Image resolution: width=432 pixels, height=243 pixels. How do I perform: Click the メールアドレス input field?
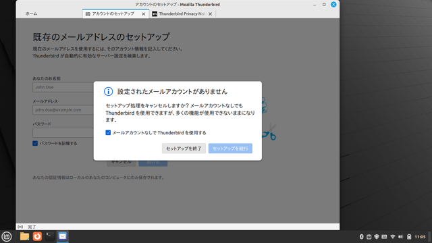(x=63, y=110)
